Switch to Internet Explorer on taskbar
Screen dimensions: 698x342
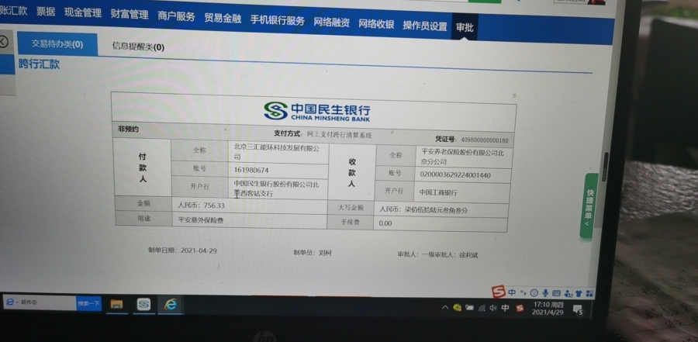171,304
